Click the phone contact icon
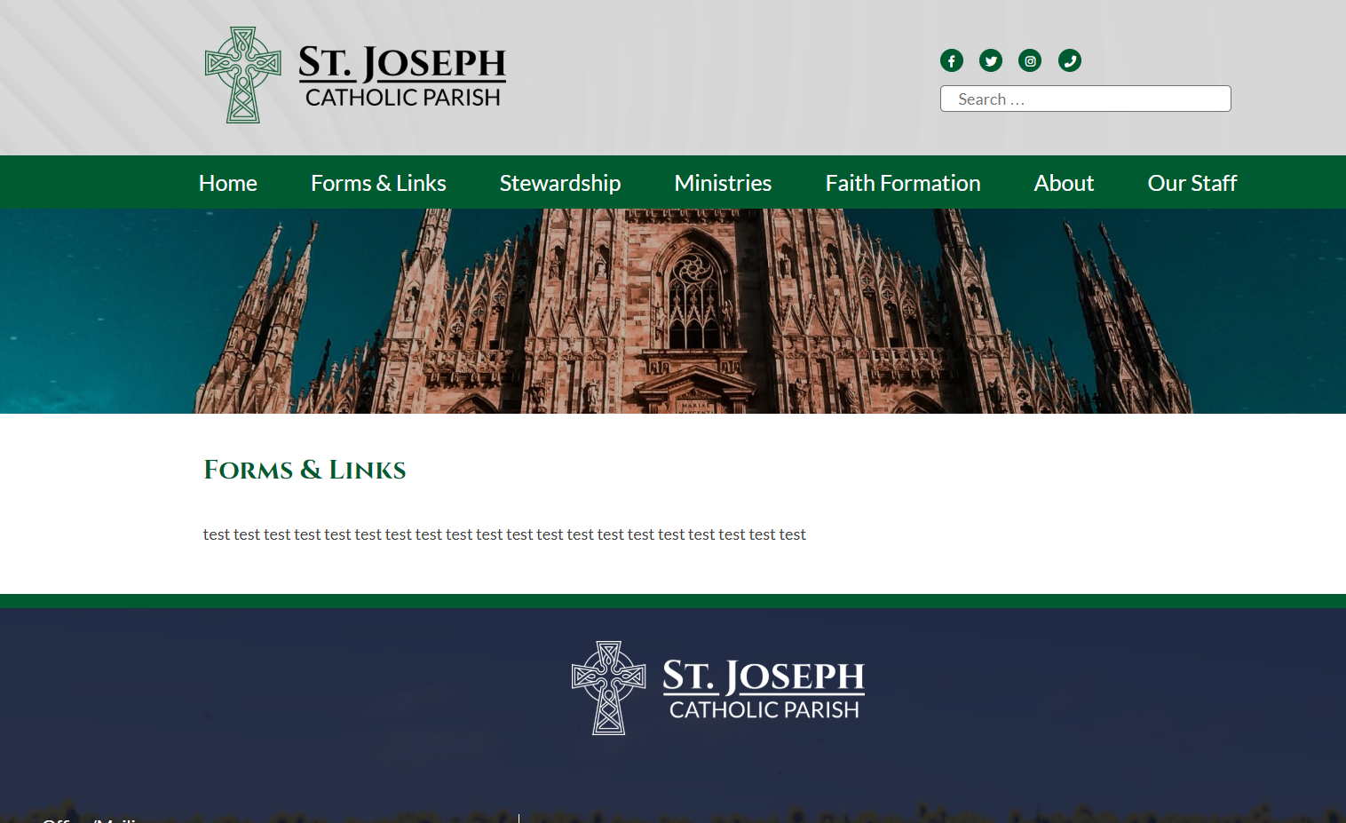This screenshot has height=823, width=1346. (x=1069, y=61)
